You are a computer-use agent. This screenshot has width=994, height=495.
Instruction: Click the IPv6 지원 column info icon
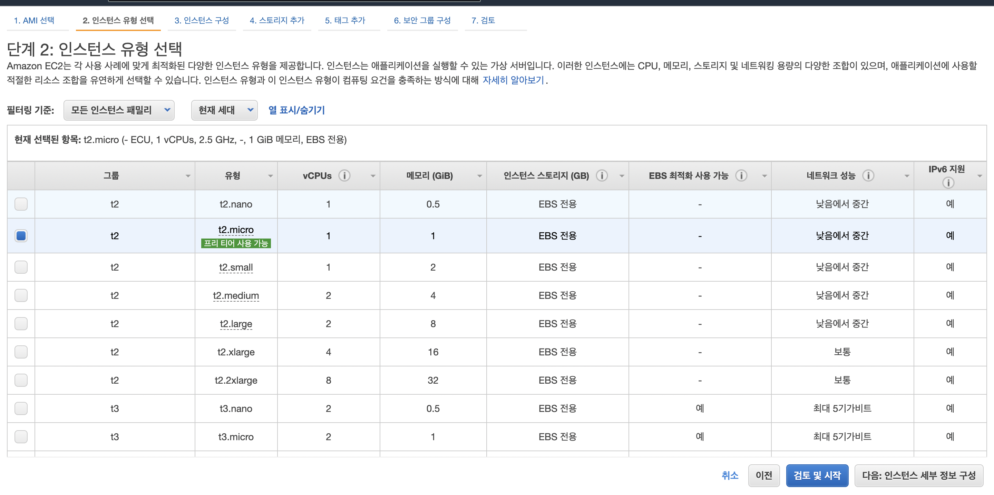coord(948,183)
